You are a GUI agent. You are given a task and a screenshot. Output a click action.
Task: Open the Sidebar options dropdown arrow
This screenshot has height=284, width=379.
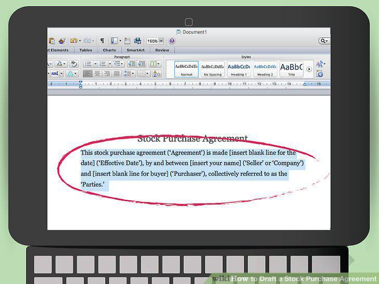point(120,41)
